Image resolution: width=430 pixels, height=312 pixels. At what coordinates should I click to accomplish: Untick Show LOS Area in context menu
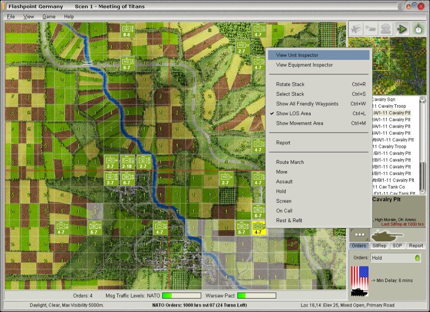(319, 114)
